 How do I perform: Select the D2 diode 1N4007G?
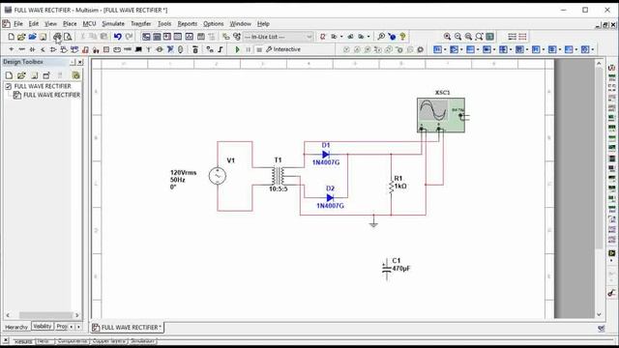coord(330,197)
